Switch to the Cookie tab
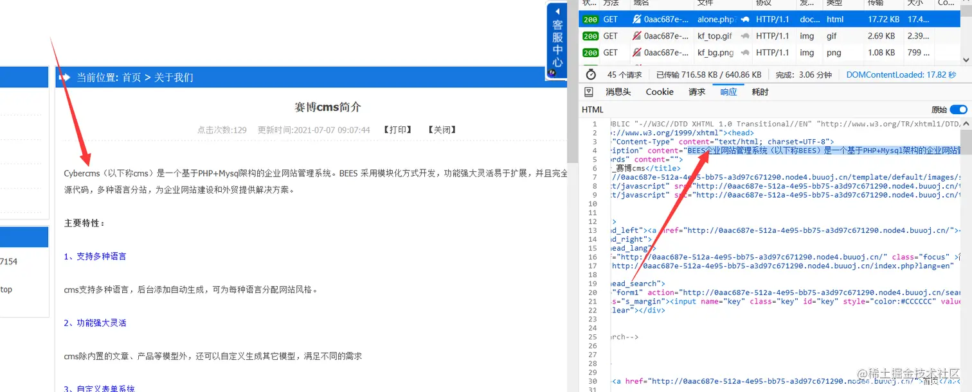This screenshot has width=972, height=392. coord(660,92)
